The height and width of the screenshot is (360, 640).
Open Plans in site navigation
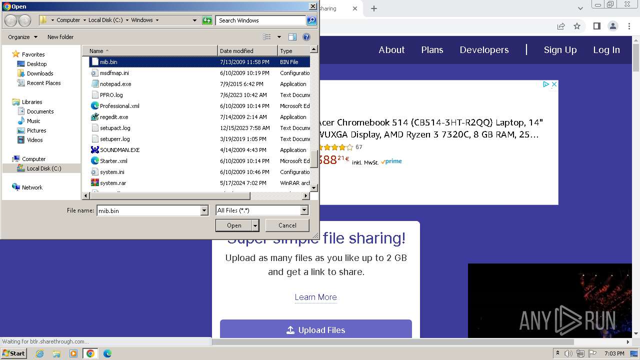[x=432, y=50]
